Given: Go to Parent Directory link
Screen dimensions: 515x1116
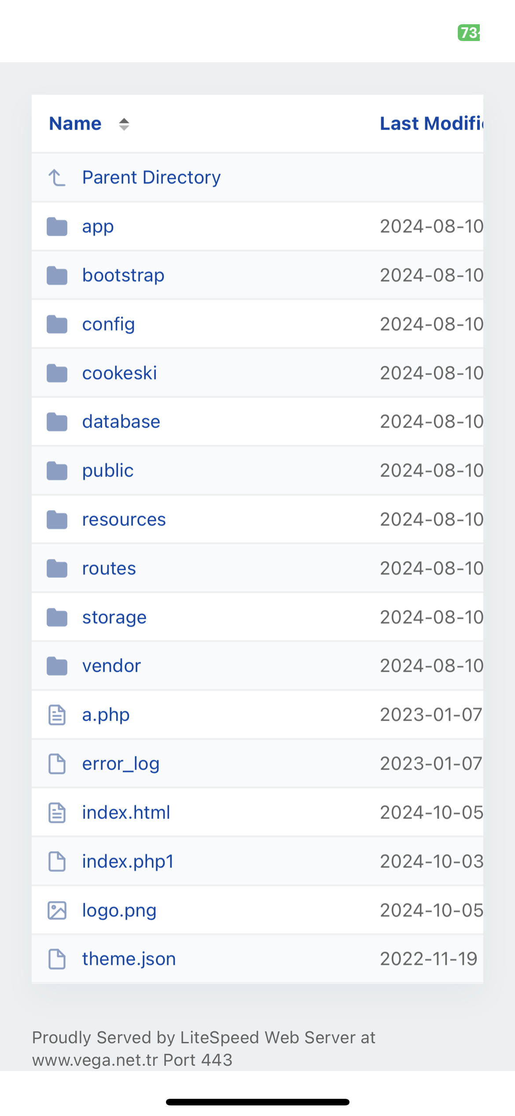Looking at the screenshot, I should (151, 178).
